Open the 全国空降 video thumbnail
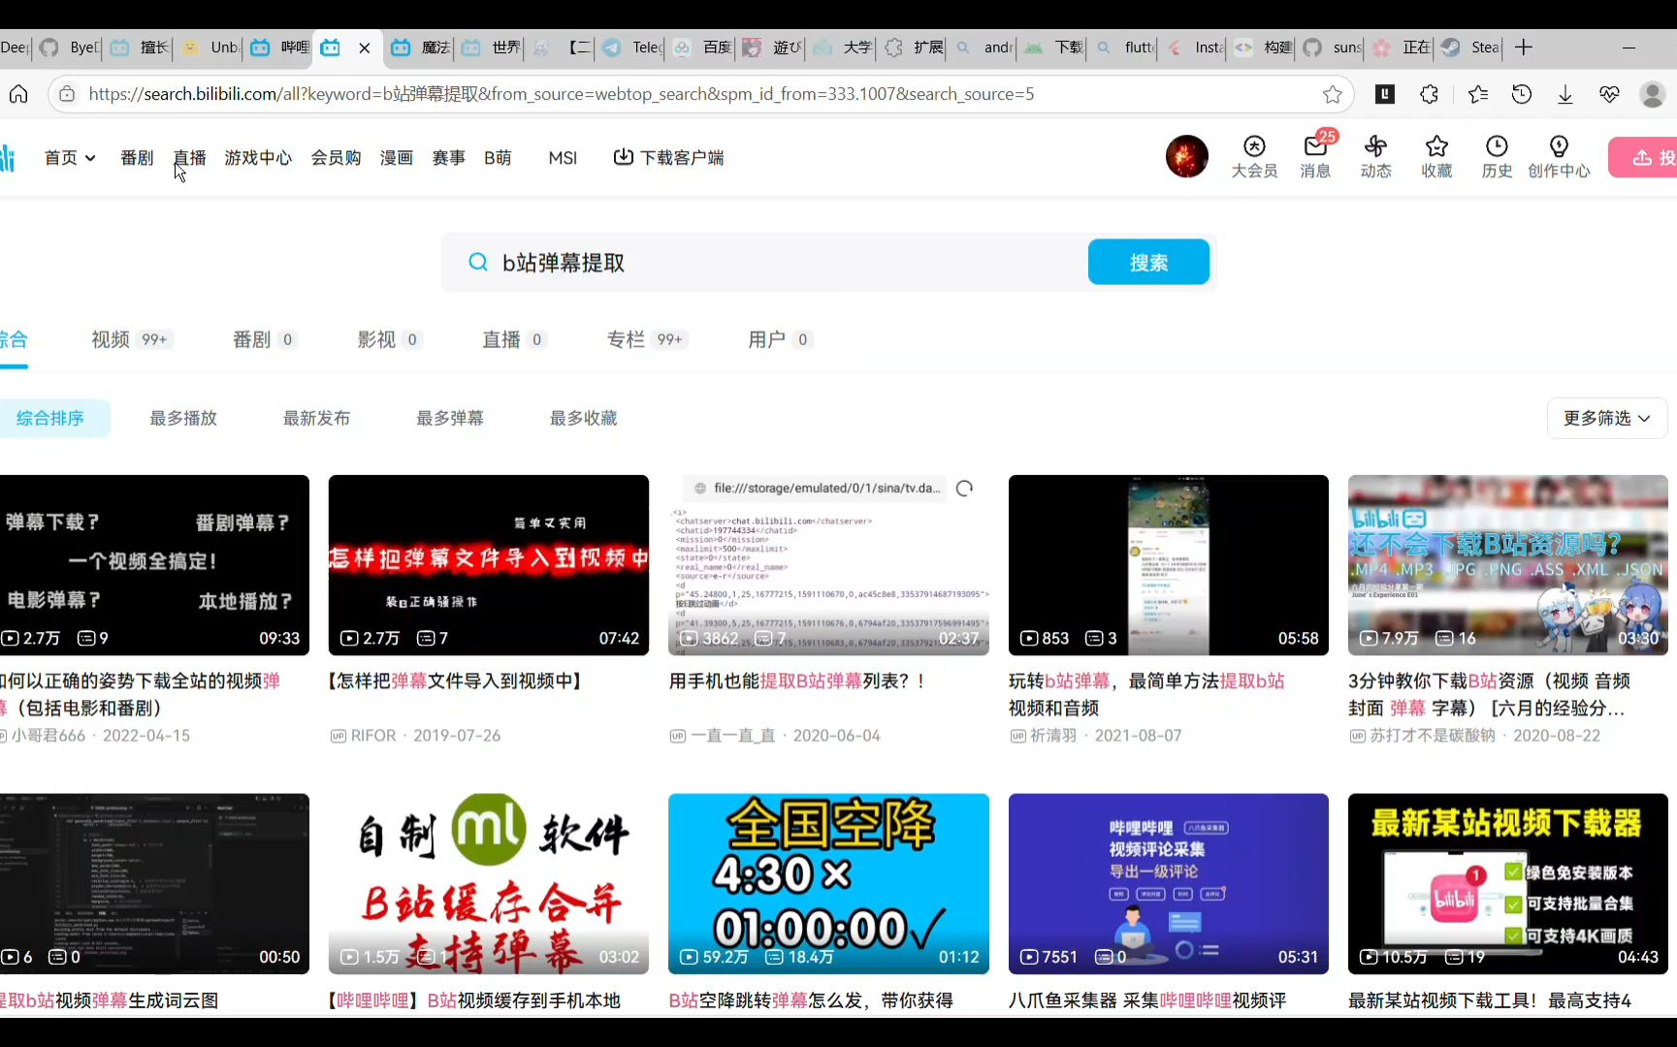 point(828,884)
